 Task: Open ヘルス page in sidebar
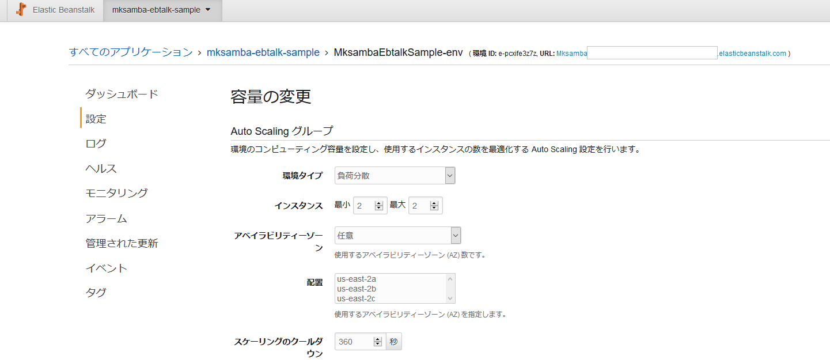(x=101, y=169)
